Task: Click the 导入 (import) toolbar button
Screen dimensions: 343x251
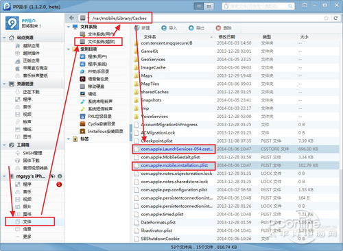Action: (169, 28)
